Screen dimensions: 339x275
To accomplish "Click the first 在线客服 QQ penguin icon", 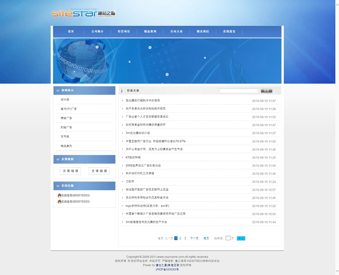I will coord(59,195).
